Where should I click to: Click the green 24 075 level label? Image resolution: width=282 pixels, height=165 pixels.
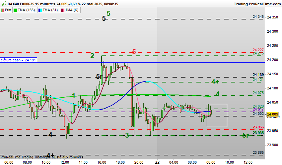tap(258, 93)
